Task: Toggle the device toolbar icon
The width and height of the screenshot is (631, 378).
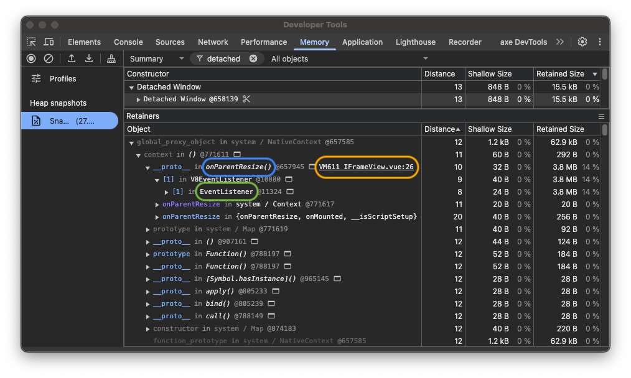Action: 49,42
